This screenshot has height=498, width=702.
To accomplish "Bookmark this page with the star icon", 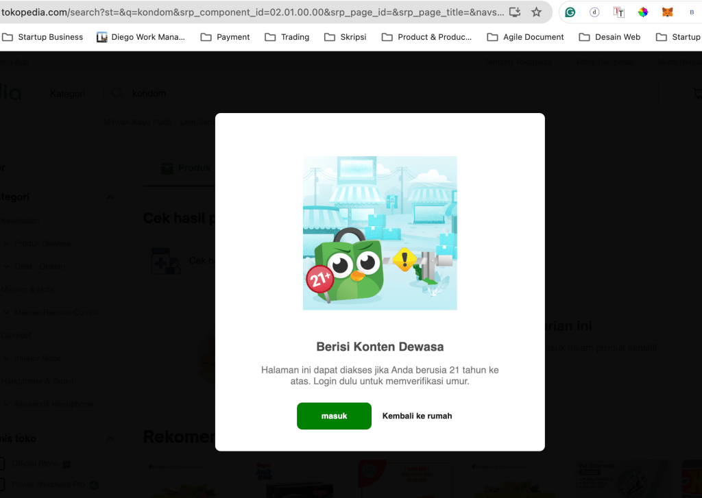I will pyautogui.click(x=536, y=12).
